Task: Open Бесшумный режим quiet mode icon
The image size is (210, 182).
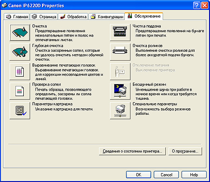Action: pyautogui.click(x=120, y=91)
